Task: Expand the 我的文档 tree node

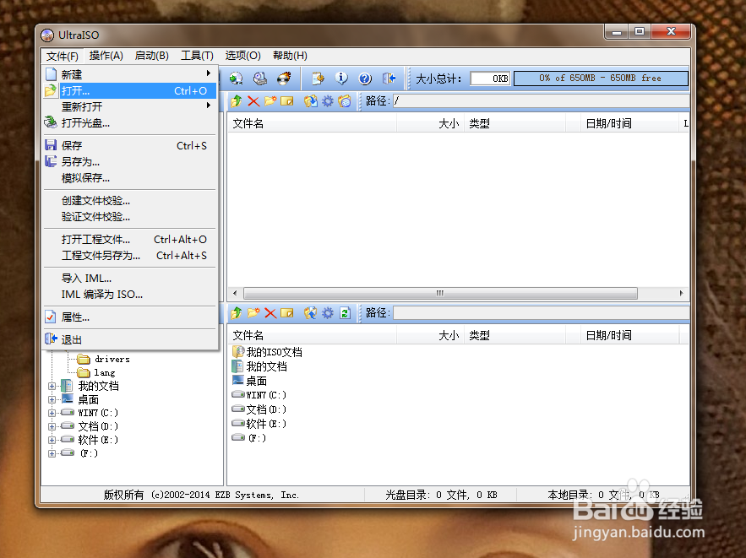Action: click(x=52, y=386)
